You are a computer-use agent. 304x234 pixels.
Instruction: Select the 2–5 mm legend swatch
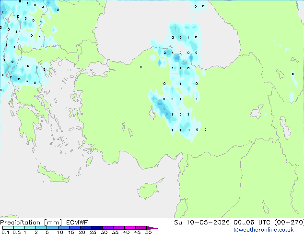(x=41, y=228)
